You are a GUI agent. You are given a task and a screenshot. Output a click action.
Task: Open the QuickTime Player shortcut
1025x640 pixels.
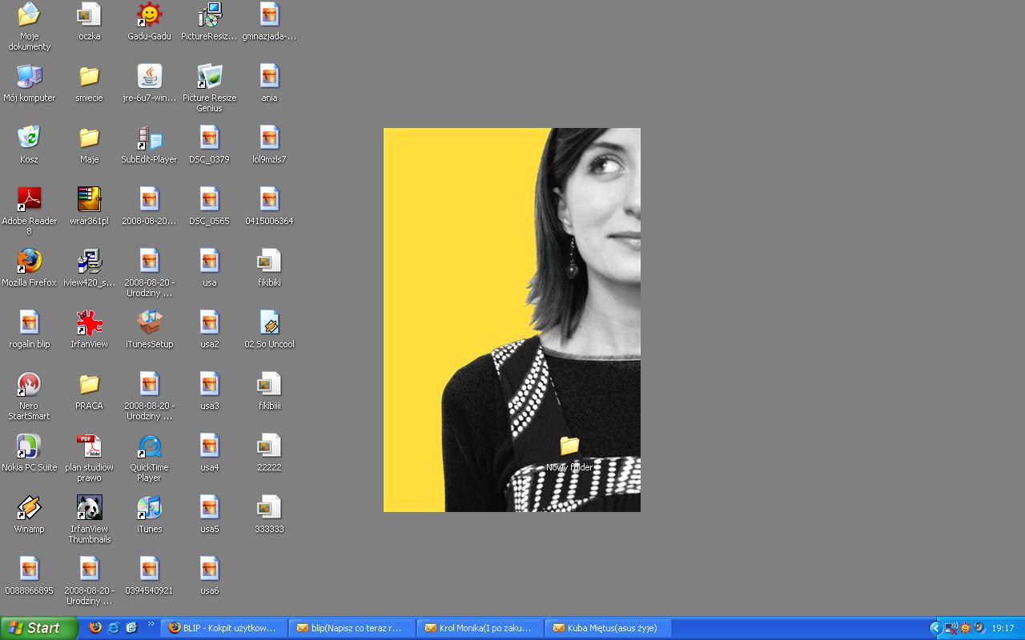click(x=149, y=446)
